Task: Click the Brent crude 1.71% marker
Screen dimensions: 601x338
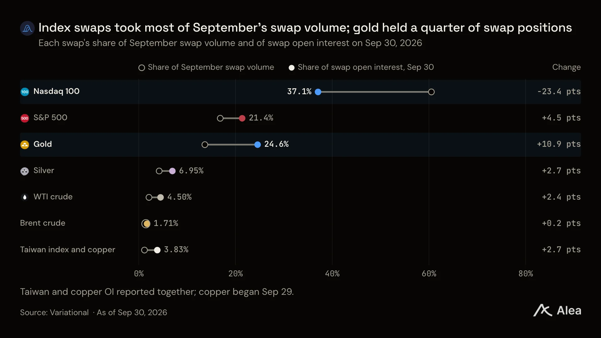Action: point(146,223)
